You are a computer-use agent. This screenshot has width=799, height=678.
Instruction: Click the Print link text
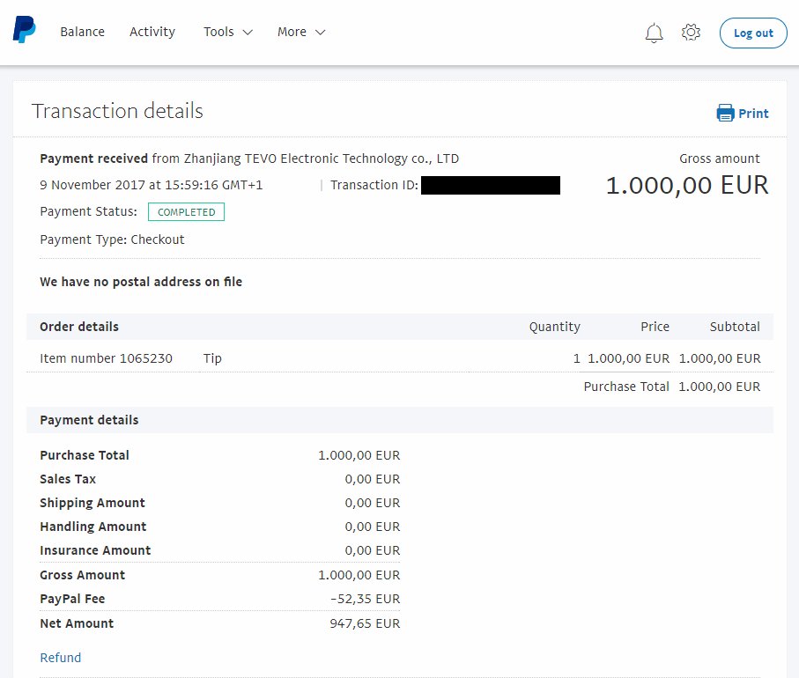click(753, 114)
